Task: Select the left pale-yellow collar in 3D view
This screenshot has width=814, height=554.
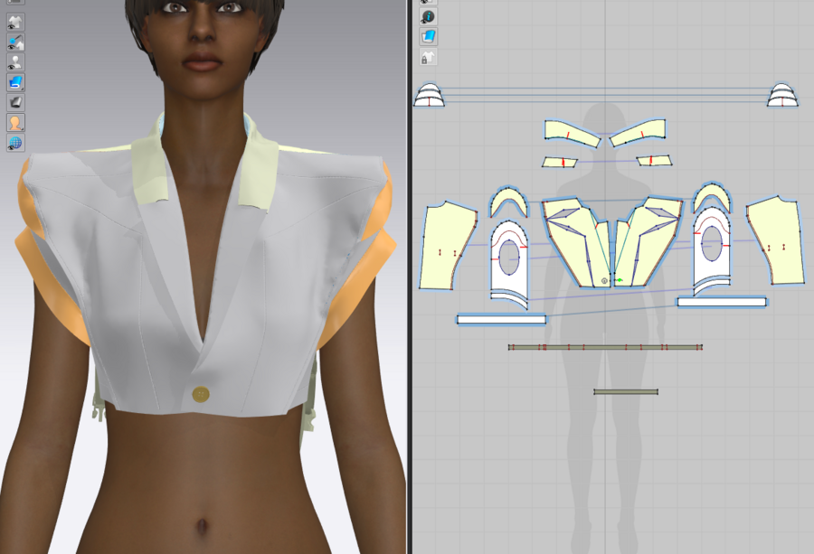Action: 150,171
